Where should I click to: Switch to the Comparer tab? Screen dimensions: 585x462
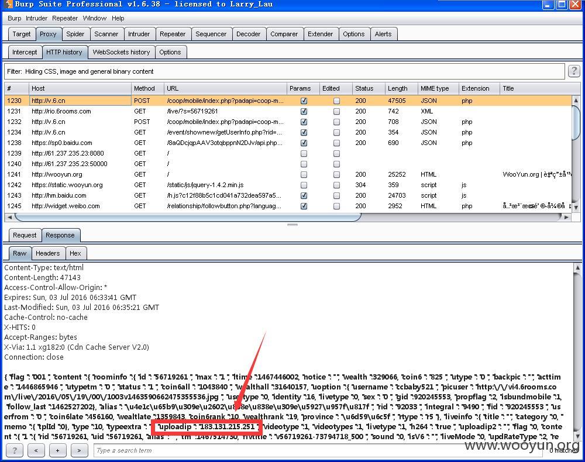tap(284, 34)
